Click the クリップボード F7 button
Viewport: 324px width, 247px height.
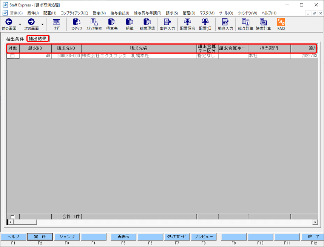click(x=177, y=237)
